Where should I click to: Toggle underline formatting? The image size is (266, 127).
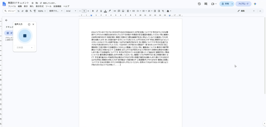(x=101, y=11)
